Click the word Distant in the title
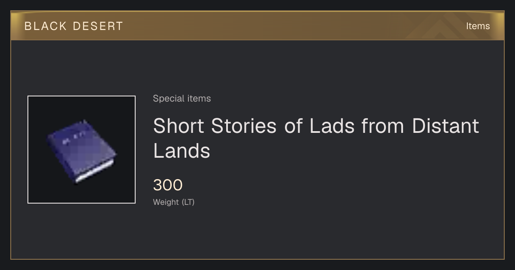Screen dimensions: 515x270 (x=445, y=126)
